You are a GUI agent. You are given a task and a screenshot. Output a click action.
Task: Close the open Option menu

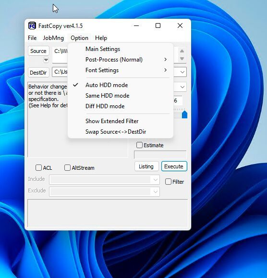79,38
